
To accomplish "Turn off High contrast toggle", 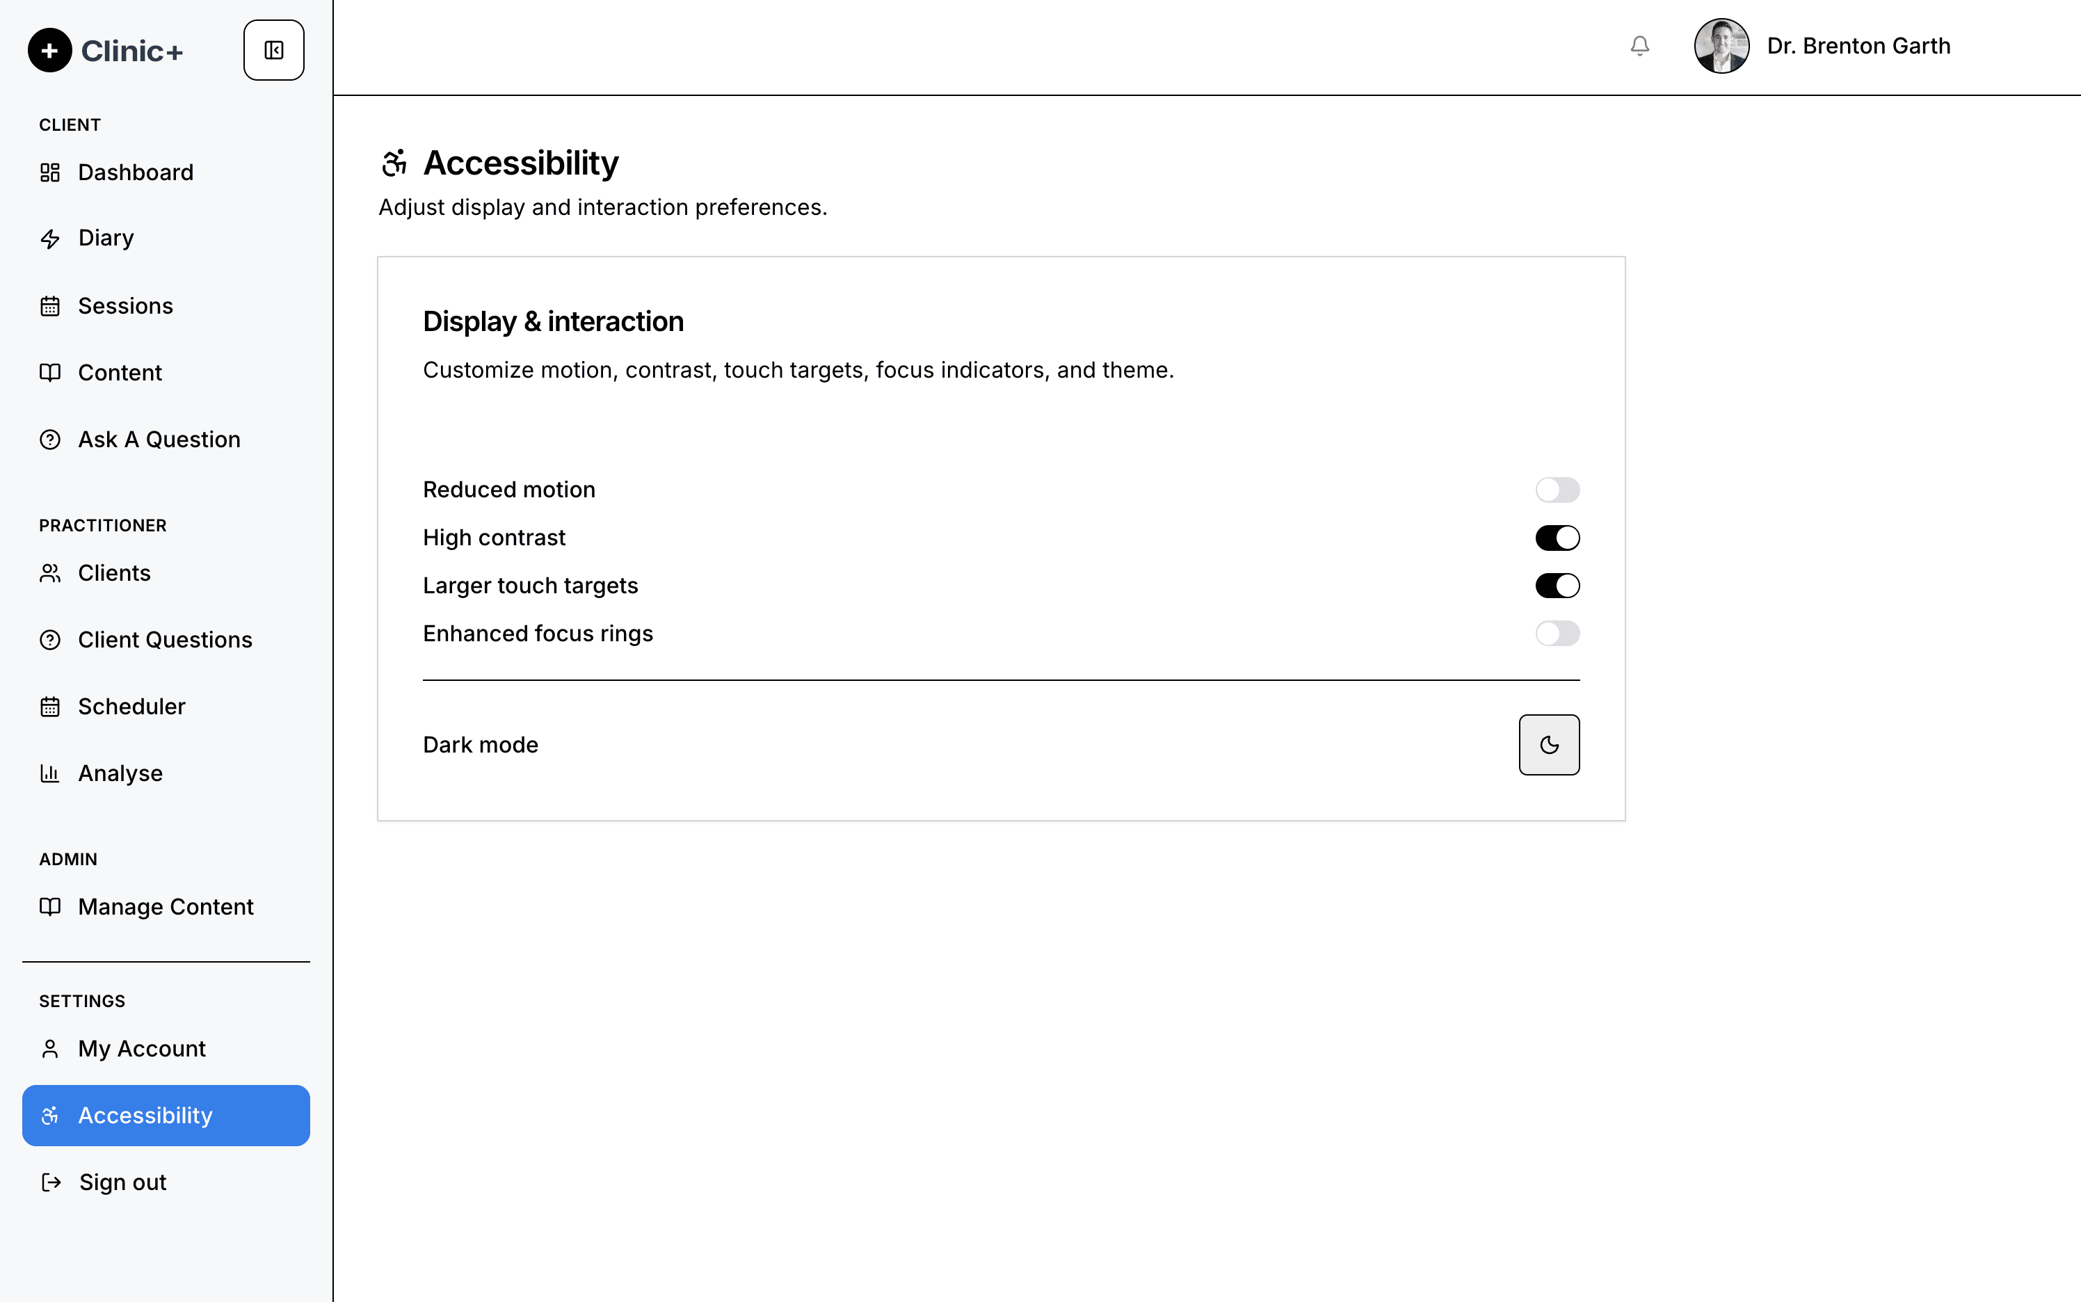I will point(1557,538).
